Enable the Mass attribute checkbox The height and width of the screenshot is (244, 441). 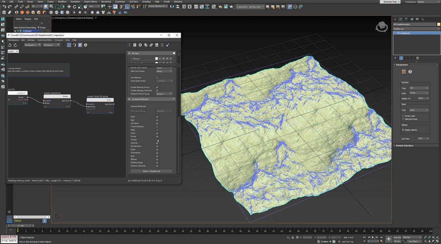(x=157, y=130)
